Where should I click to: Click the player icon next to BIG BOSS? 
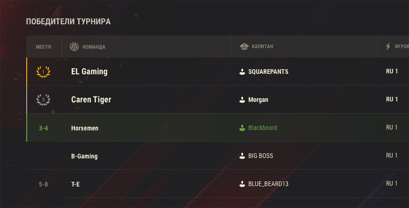[x=242, y=156]
